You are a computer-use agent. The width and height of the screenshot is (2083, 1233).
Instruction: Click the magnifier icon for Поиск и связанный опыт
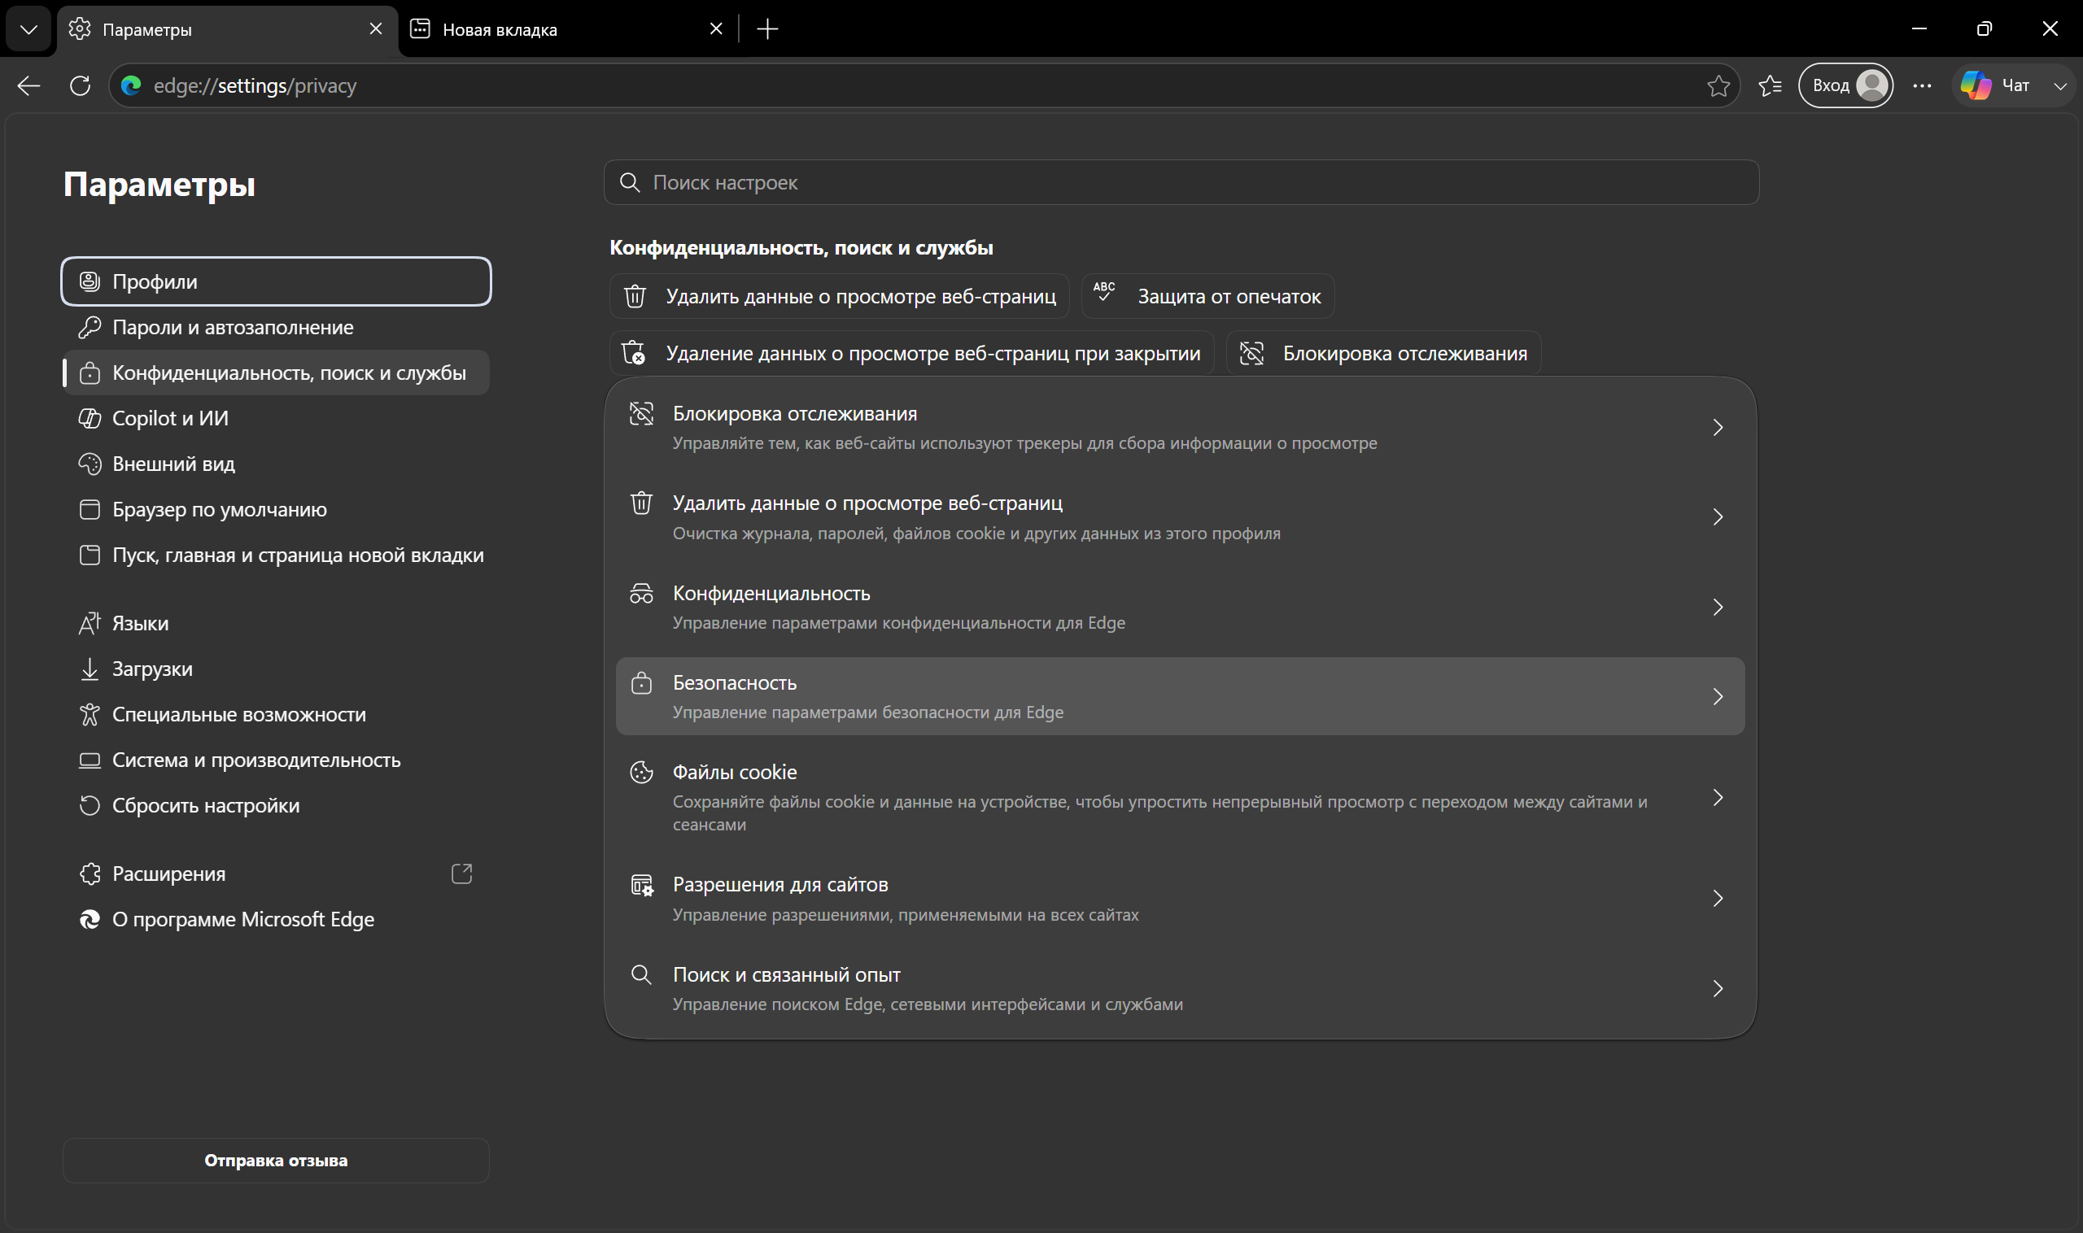pyautogui.click(x=641, y=974)
